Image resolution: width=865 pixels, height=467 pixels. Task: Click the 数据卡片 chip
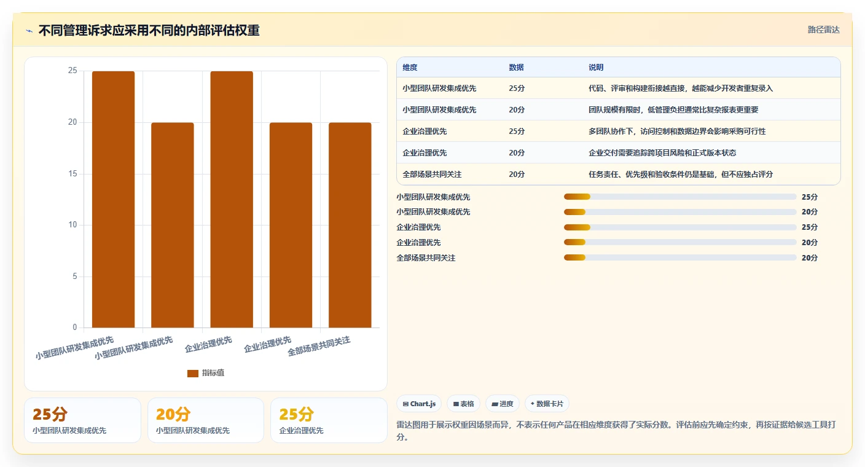click(x=547, y=404)
